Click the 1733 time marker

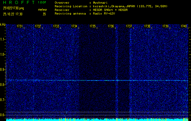coord(56,26)
